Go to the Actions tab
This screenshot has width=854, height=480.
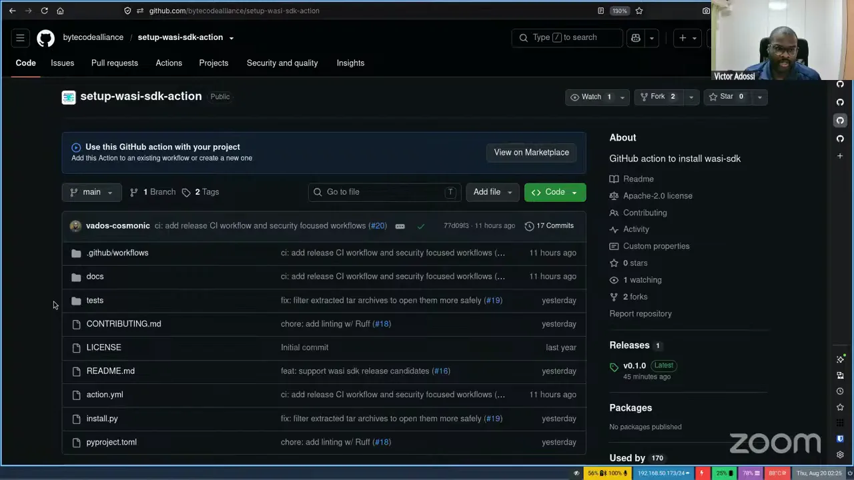pos(169,63)
